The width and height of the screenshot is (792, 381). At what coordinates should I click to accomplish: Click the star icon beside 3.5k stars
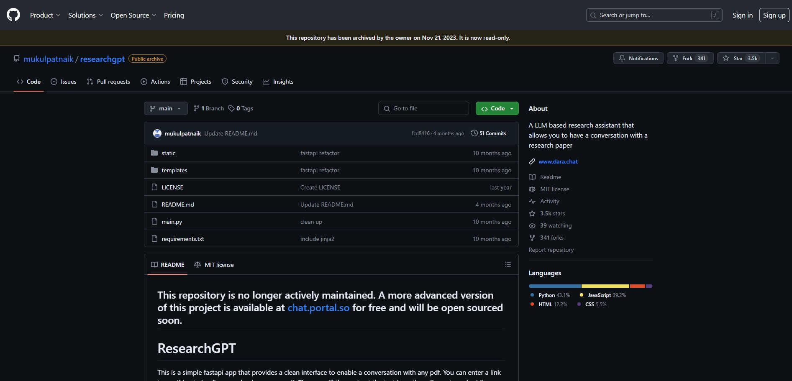click(532, 213)
